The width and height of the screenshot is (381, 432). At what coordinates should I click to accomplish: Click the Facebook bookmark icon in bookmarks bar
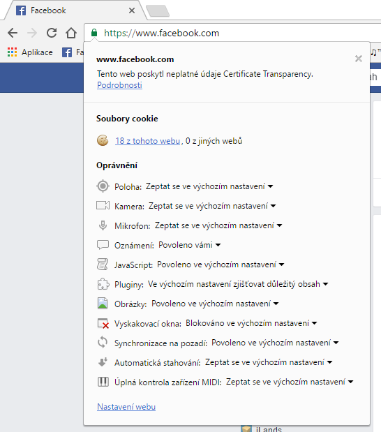point(67,52)
